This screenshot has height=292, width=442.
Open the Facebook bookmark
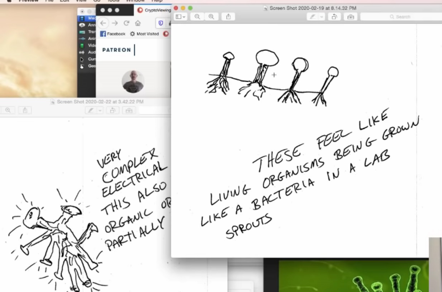point(113,34)
